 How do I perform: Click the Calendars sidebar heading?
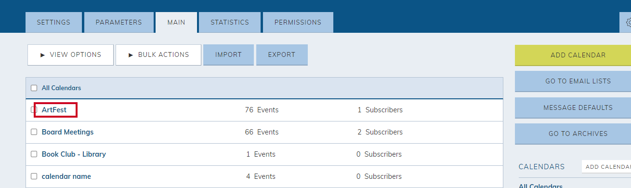[x=541, y=167]
